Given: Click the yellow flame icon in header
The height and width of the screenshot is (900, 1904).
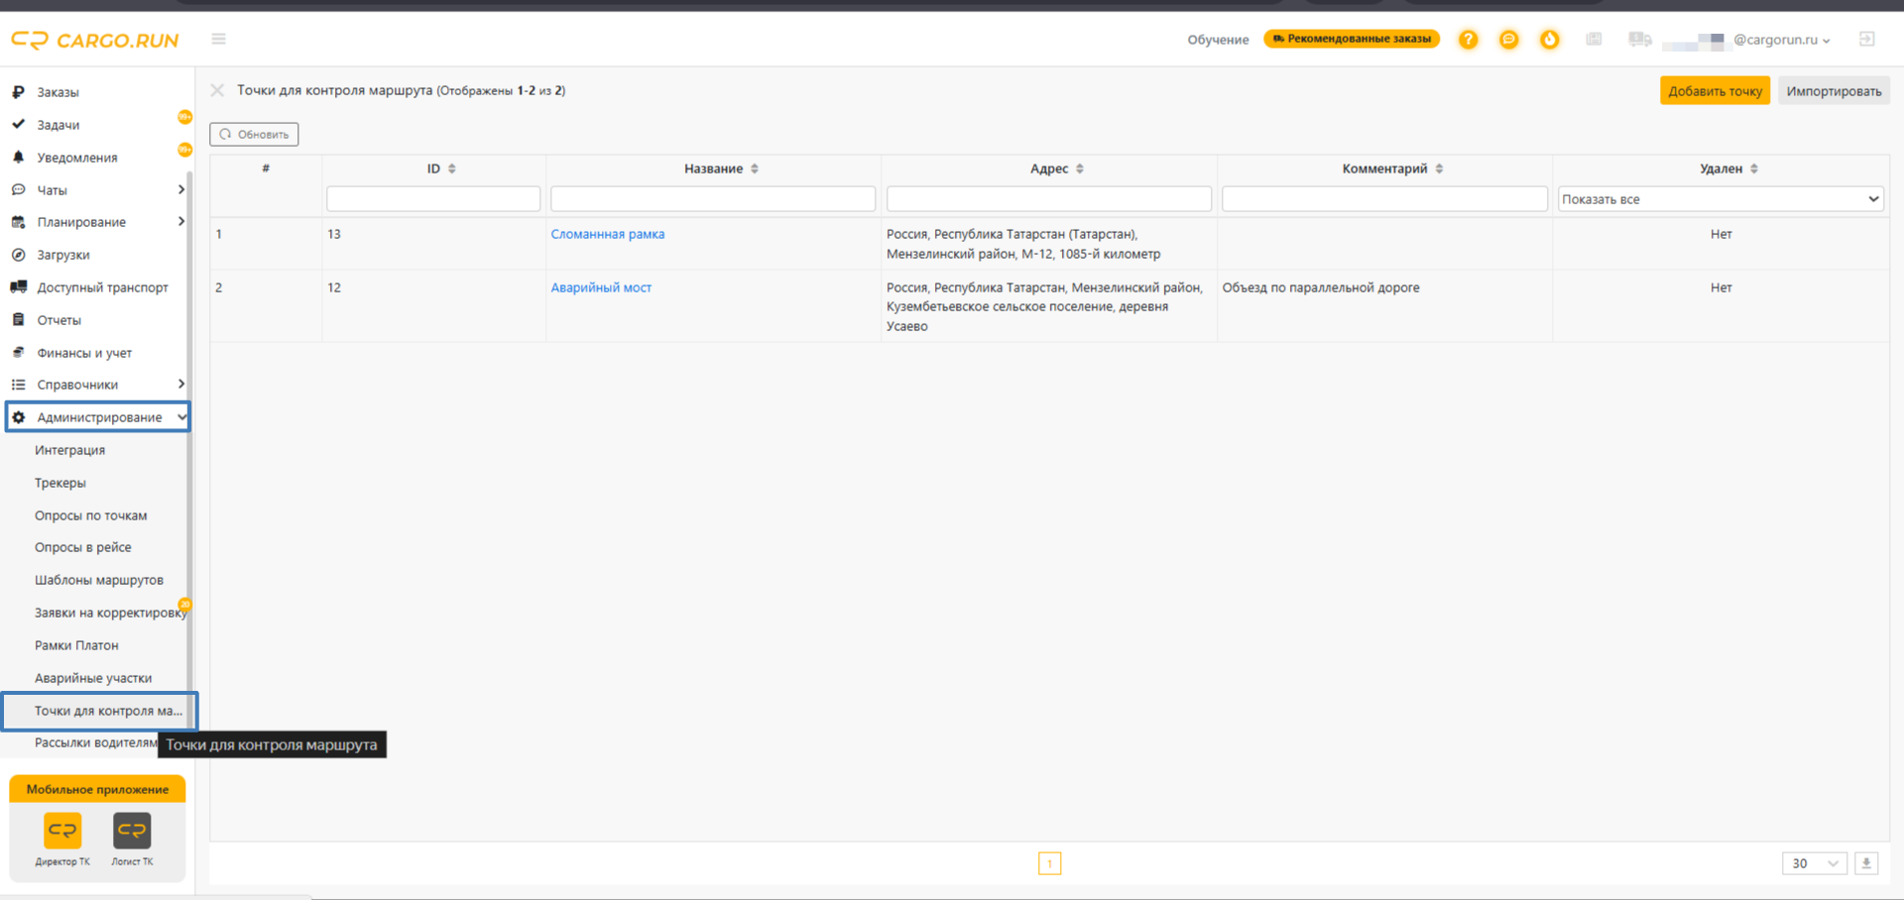Looking at the screenshot, I should (x=1549, y=40).
